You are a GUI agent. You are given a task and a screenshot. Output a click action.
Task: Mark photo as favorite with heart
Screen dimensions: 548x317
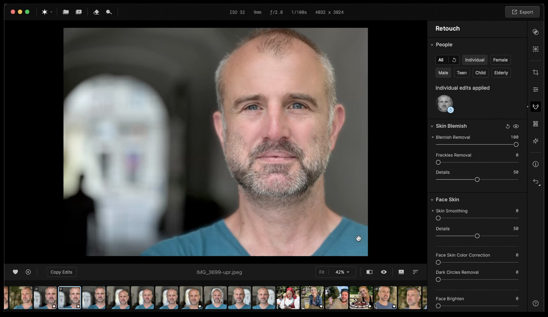pos(15,272)
